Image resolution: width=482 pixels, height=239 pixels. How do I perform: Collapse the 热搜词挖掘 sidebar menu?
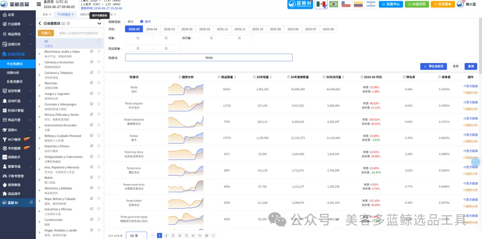pyautogui.click(x=18, y=54)
